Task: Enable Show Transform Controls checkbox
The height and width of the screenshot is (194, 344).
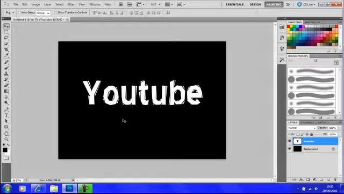Action: tap(55, 12)
